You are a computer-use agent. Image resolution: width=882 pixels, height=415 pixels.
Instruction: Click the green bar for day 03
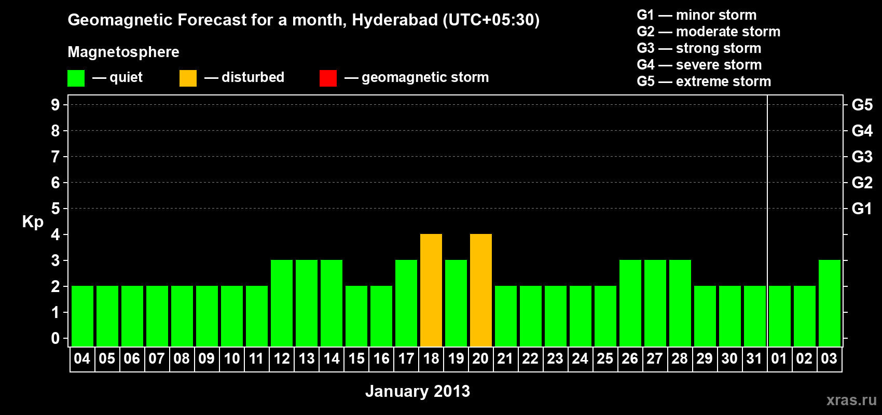(830, 303)
